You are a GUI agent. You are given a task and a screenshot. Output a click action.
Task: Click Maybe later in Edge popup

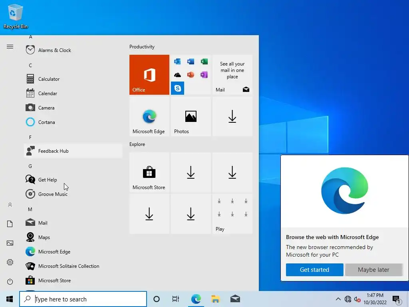point(373,270)
